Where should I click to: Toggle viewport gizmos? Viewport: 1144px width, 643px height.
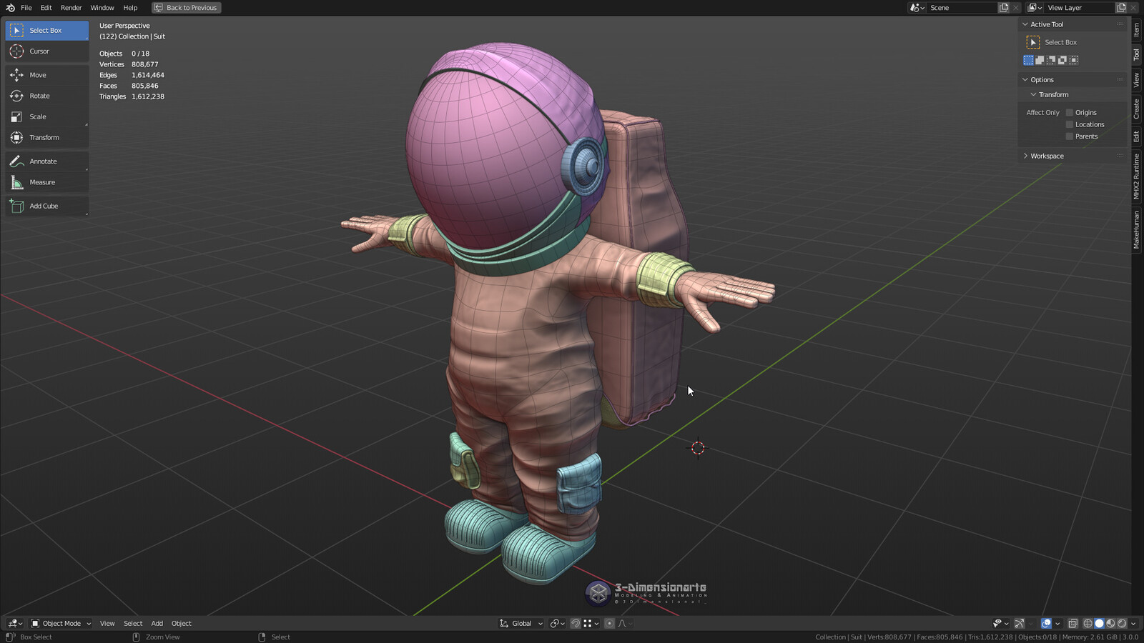tap(1020, 624)
